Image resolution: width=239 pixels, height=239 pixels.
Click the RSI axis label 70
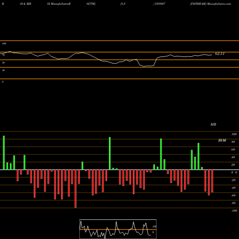coord(3,55)
